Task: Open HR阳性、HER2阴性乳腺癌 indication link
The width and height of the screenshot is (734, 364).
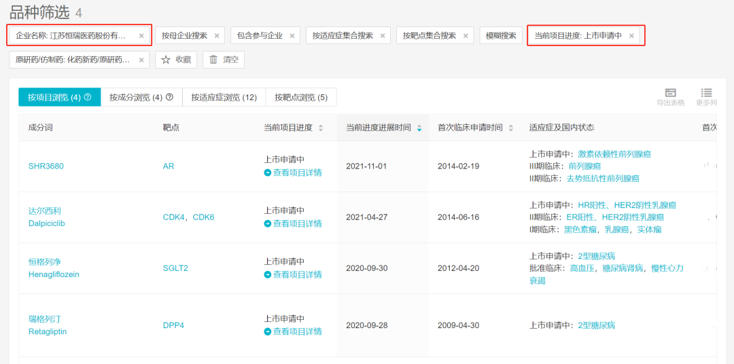Action: (627, 205)
